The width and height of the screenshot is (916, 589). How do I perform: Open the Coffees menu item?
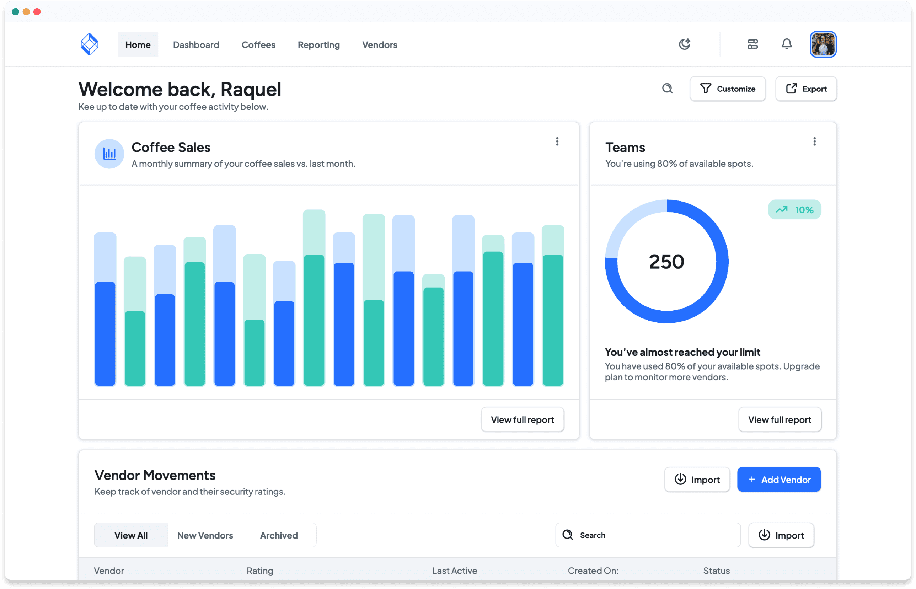258,45
